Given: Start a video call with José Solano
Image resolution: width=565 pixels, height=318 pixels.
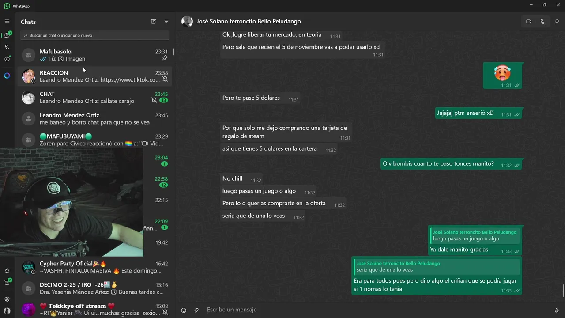Looking at the screenshot, I should click(529, 21).
